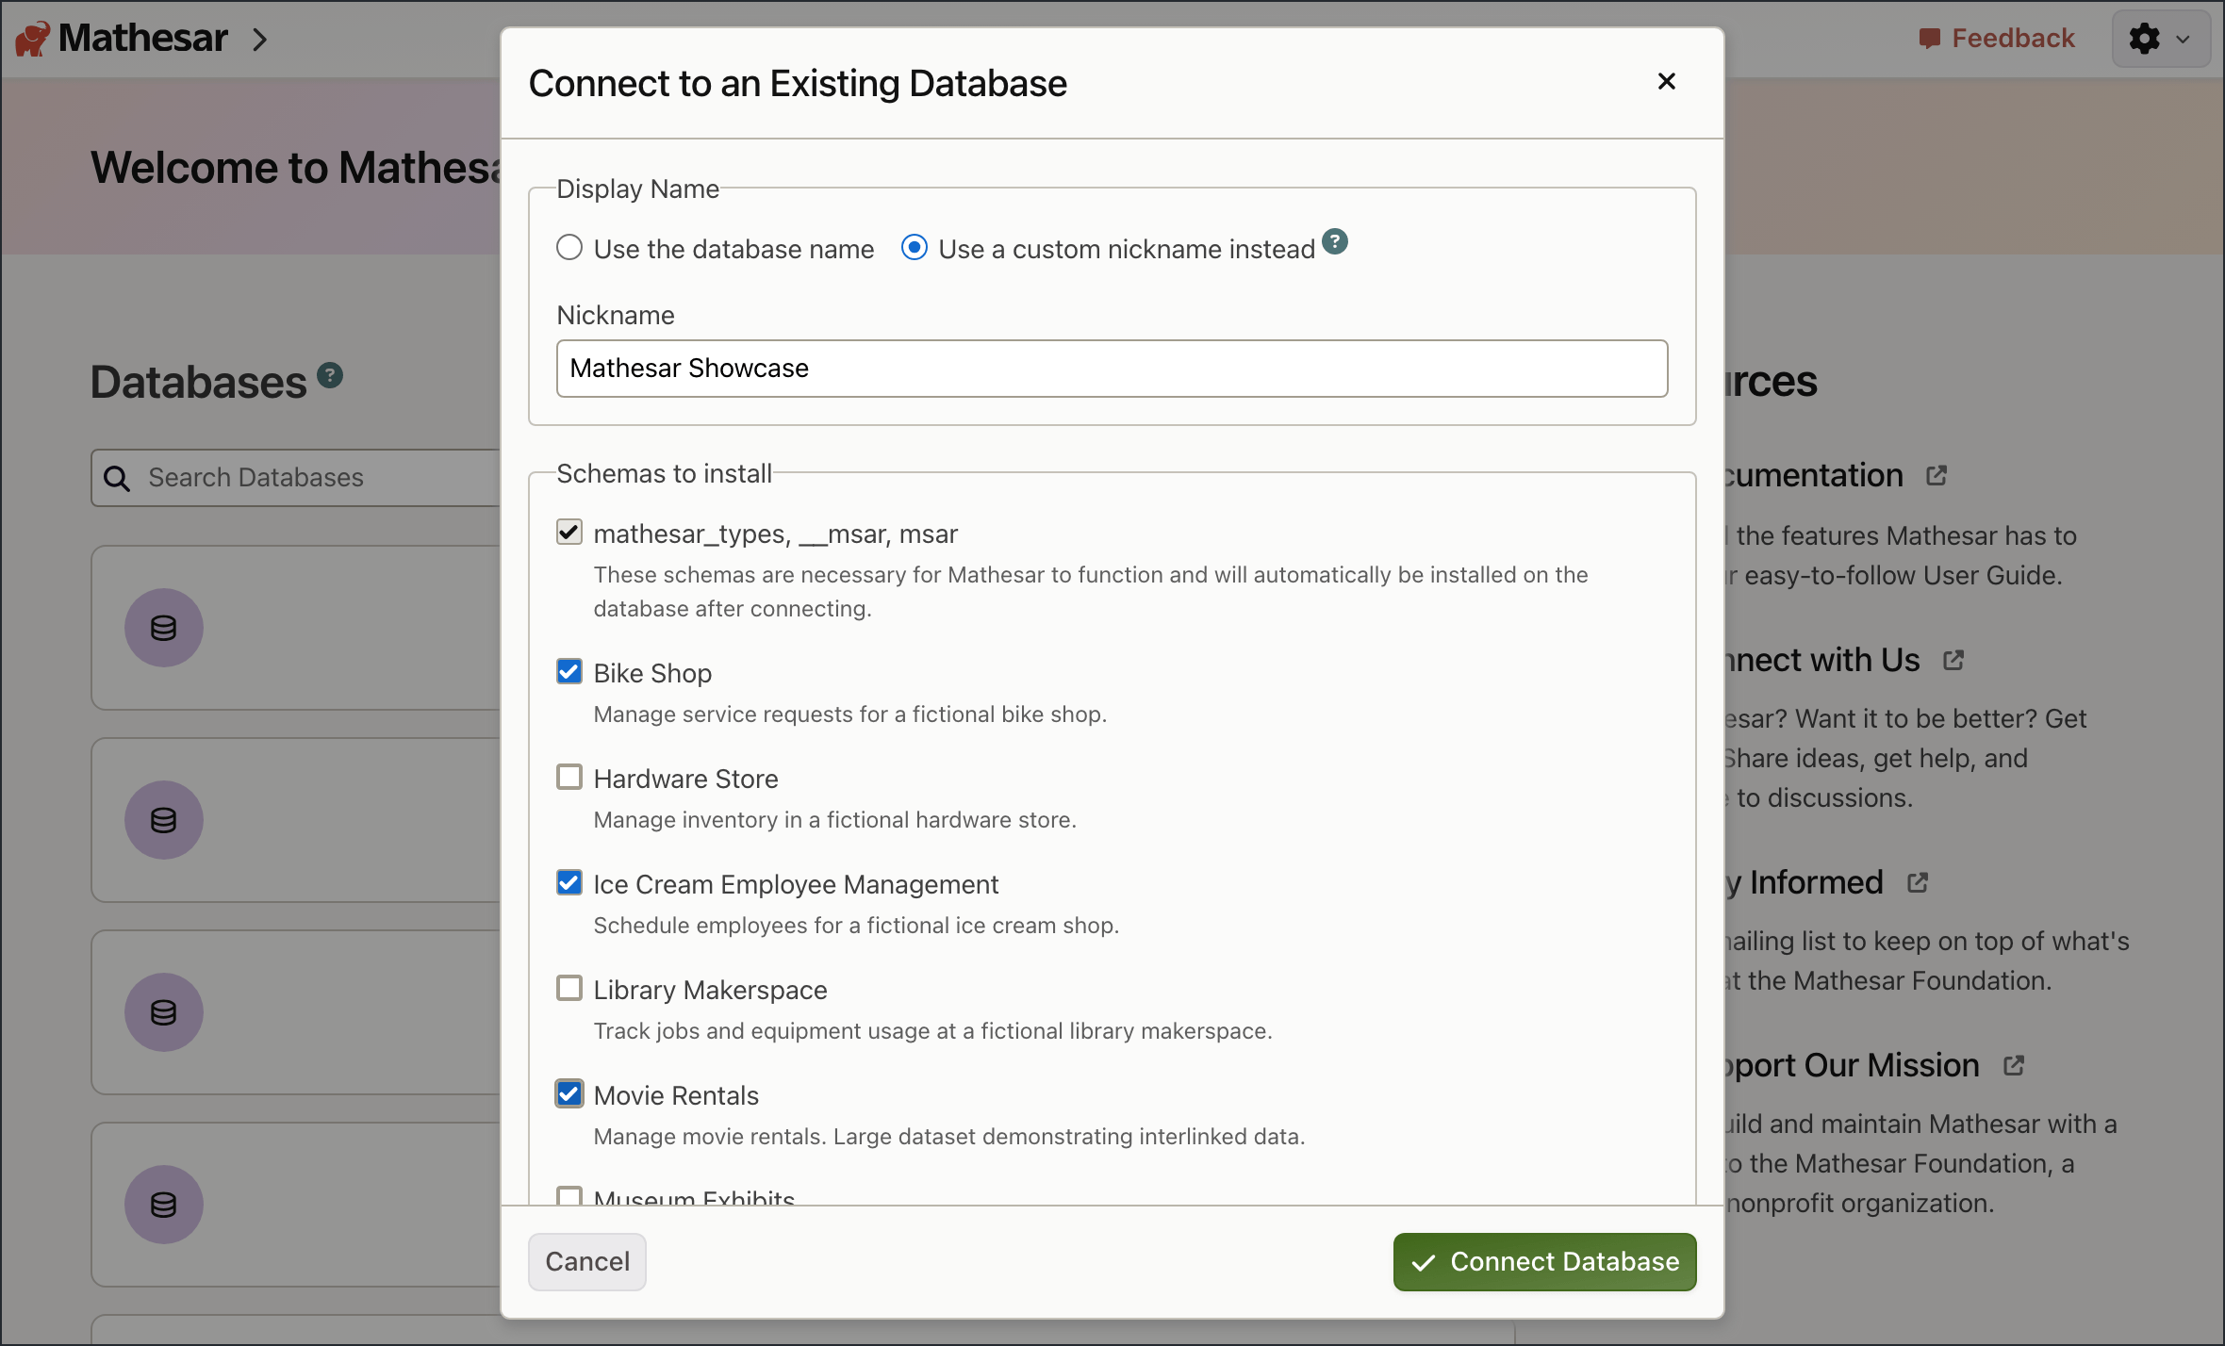Image resolution: width=2225 pixels, height=1346 pixels.
Task: Click 'Manage inventory in a fictional hardware store.' text
Action: [x=835, y=820]
